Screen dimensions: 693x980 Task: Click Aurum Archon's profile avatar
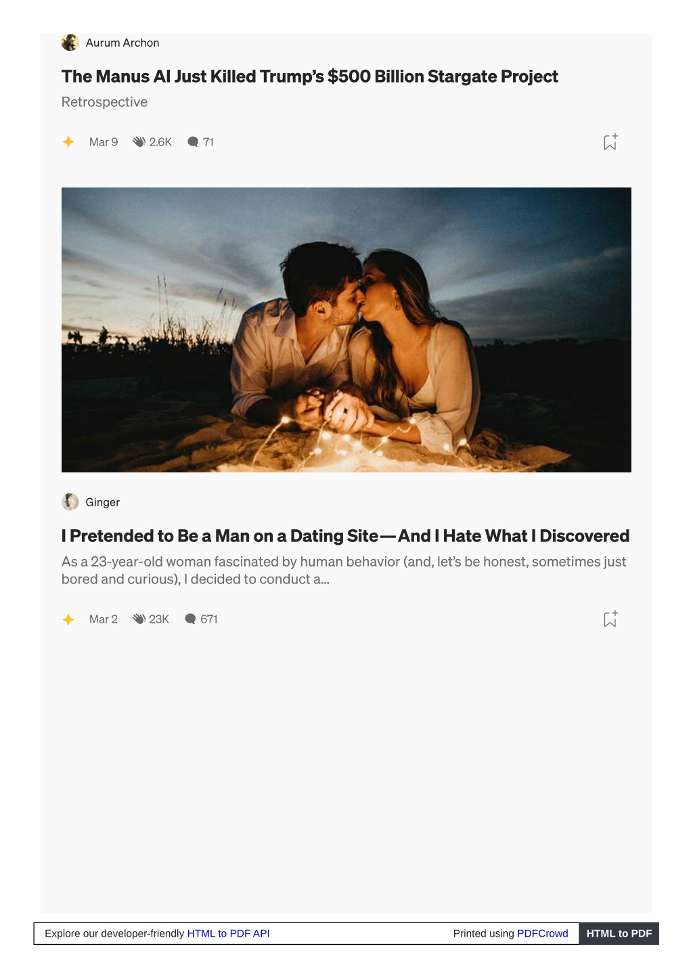pos(70,43)
